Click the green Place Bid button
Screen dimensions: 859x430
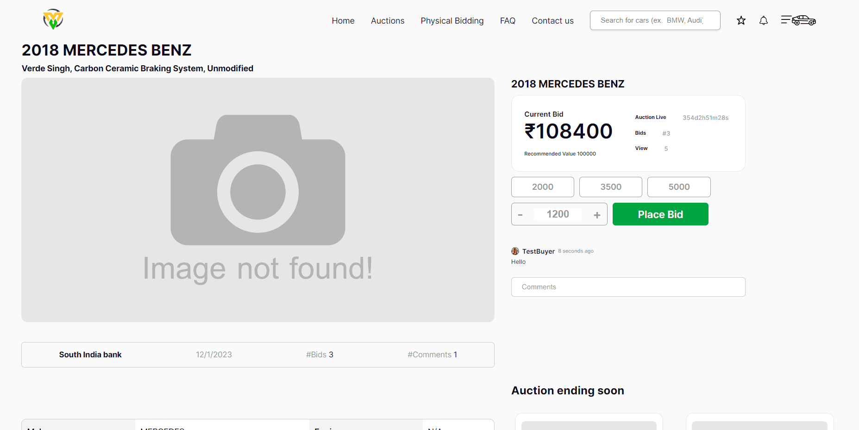[660, 214]
